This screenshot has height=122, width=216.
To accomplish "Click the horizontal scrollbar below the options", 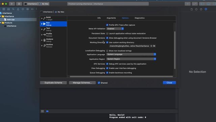I will [121, 77].
